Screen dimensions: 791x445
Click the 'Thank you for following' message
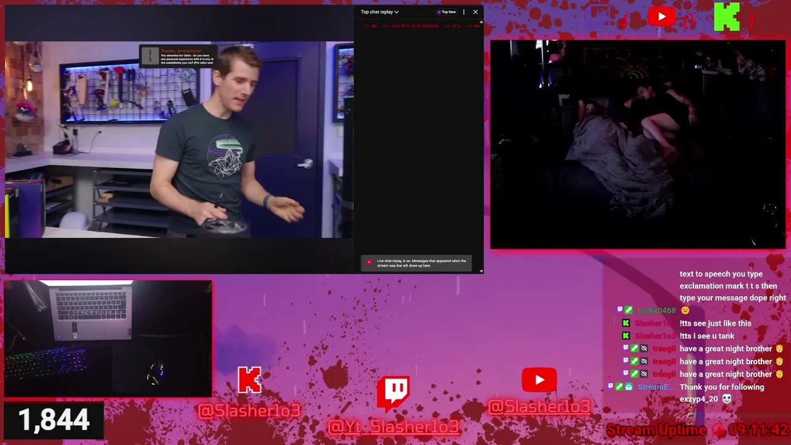(x=722, y=387)
